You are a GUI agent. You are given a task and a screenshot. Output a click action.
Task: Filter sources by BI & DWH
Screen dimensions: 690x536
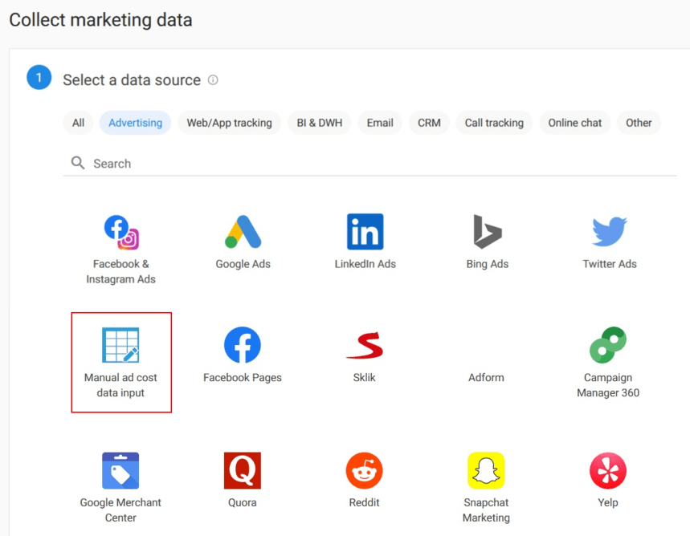click(320, 123)
